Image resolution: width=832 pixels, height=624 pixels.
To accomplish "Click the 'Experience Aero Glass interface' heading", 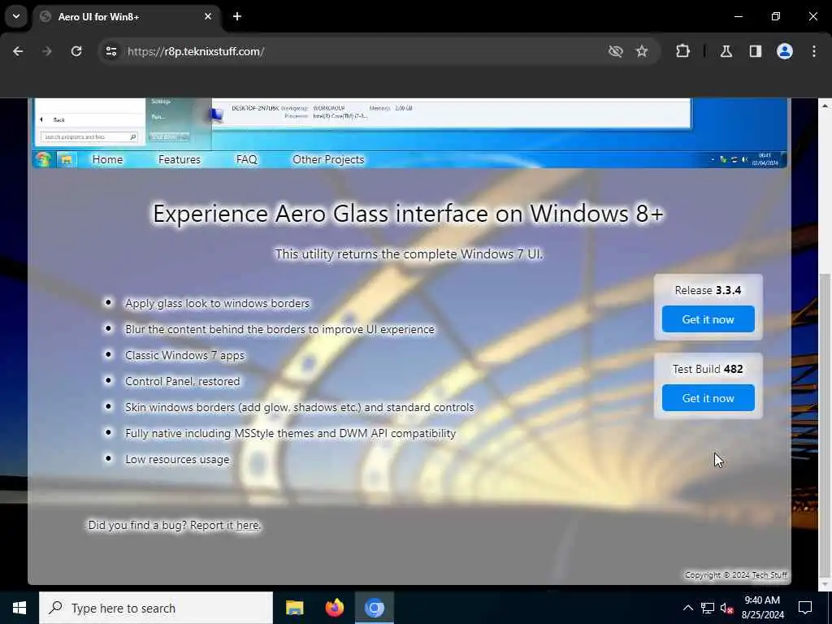I will point(408,214).
